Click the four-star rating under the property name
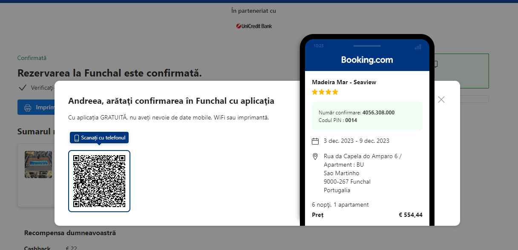Viewport: 518px width, 250px height. click(325, 92)
